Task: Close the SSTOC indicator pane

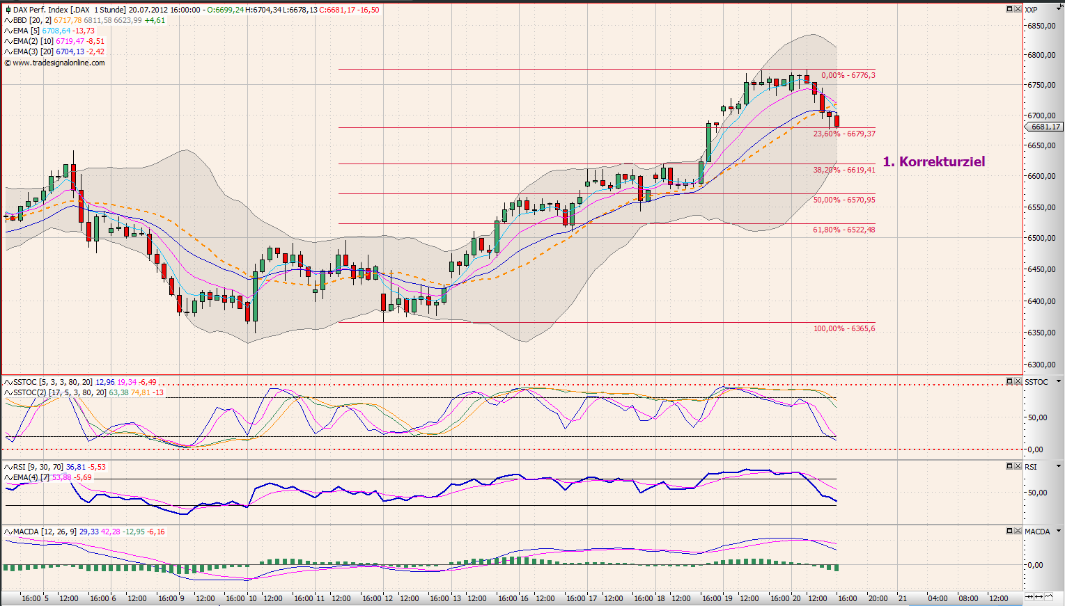Action: click(x=1018, y=381)
